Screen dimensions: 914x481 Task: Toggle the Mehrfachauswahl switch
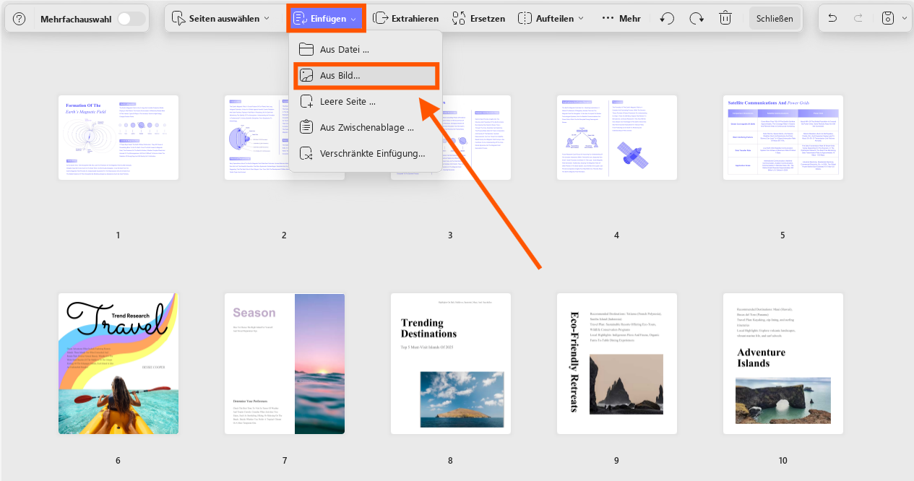132,19
